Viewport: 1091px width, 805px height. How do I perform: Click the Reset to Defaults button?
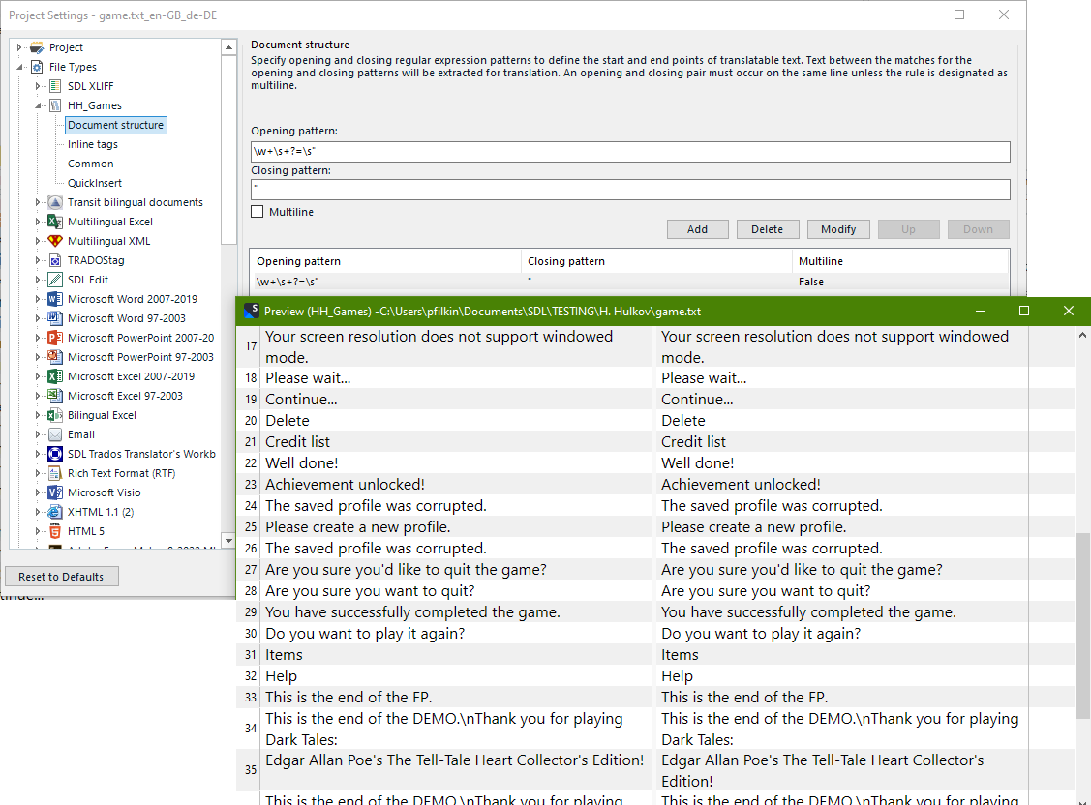tap(61, 577)
